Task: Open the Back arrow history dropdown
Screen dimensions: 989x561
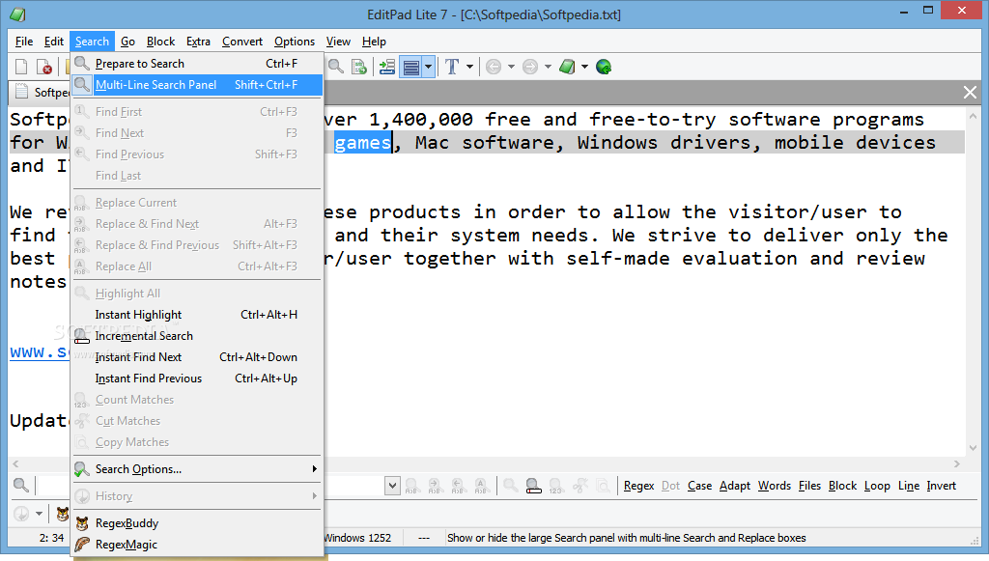Action: tap(511, 67)
